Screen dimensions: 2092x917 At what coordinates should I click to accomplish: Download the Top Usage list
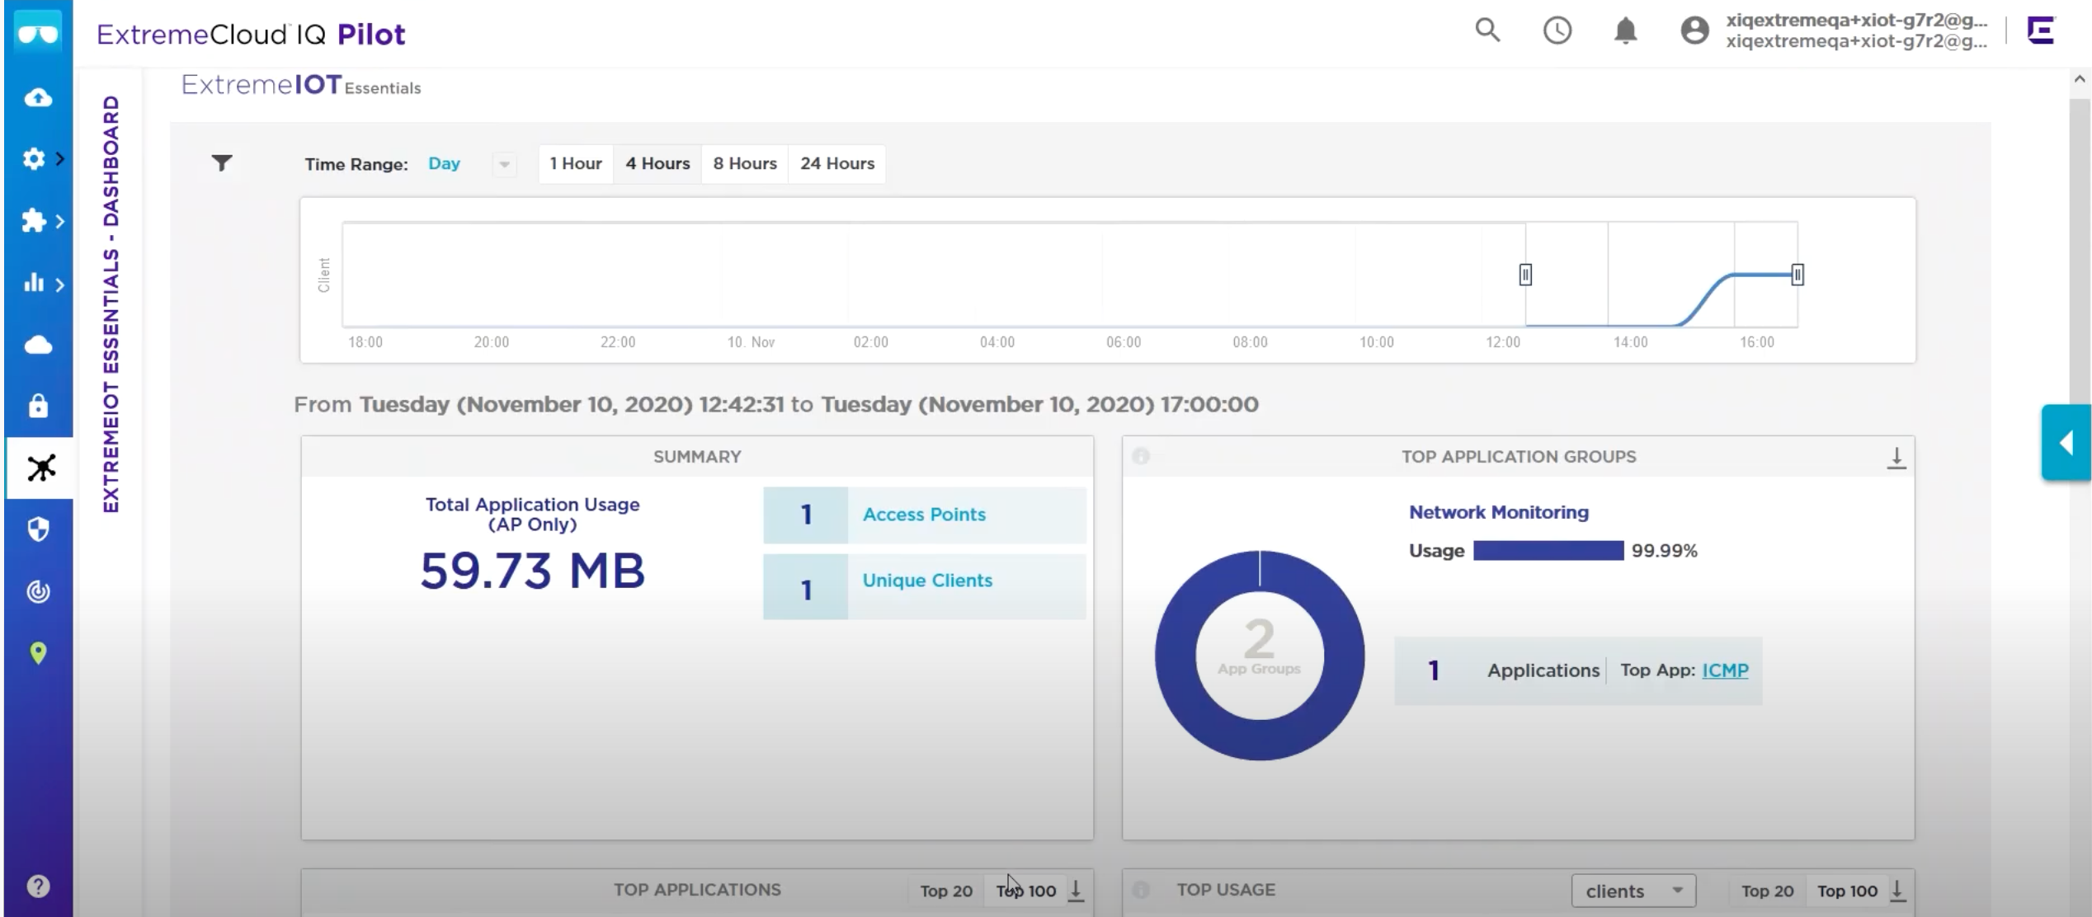(x=1897, y=891)
